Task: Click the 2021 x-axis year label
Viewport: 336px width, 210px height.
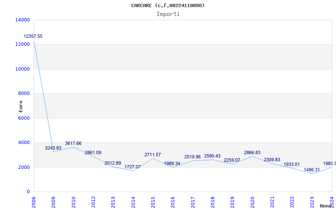Action: [272, 202]
